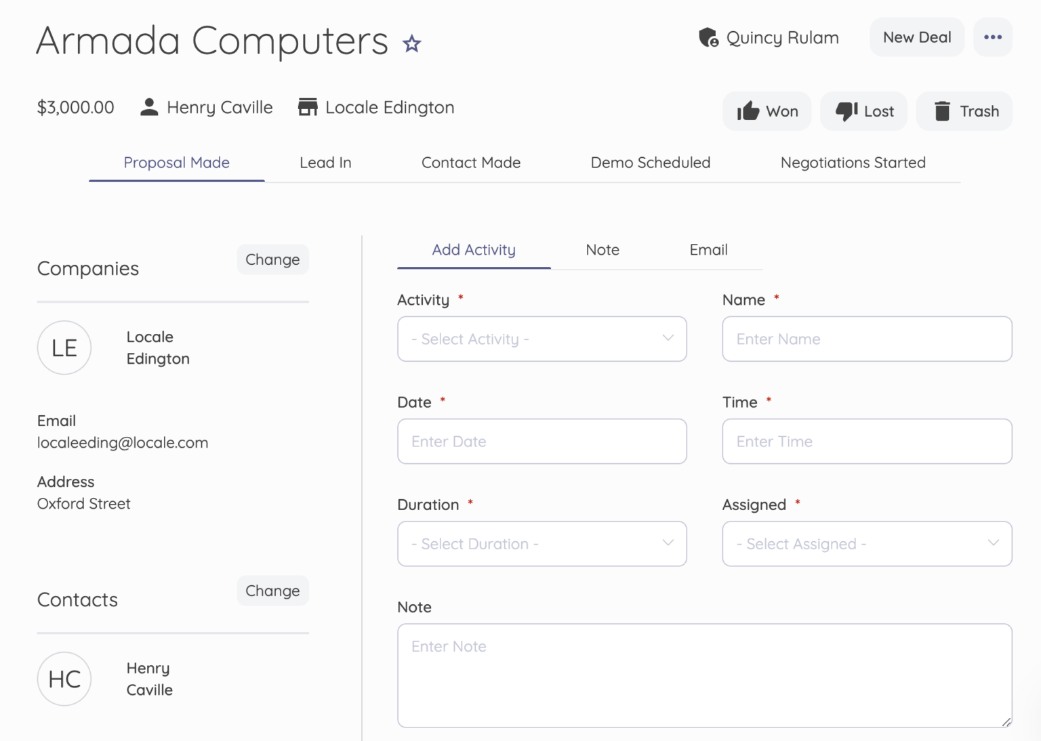The image size is (1041, 741).
Task: Switch to the Email tab
Action: tap(709, 250)
